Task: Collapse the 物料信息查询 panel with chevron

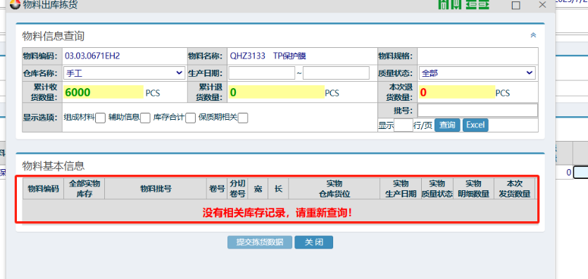Action: click(x=533, y=35)
